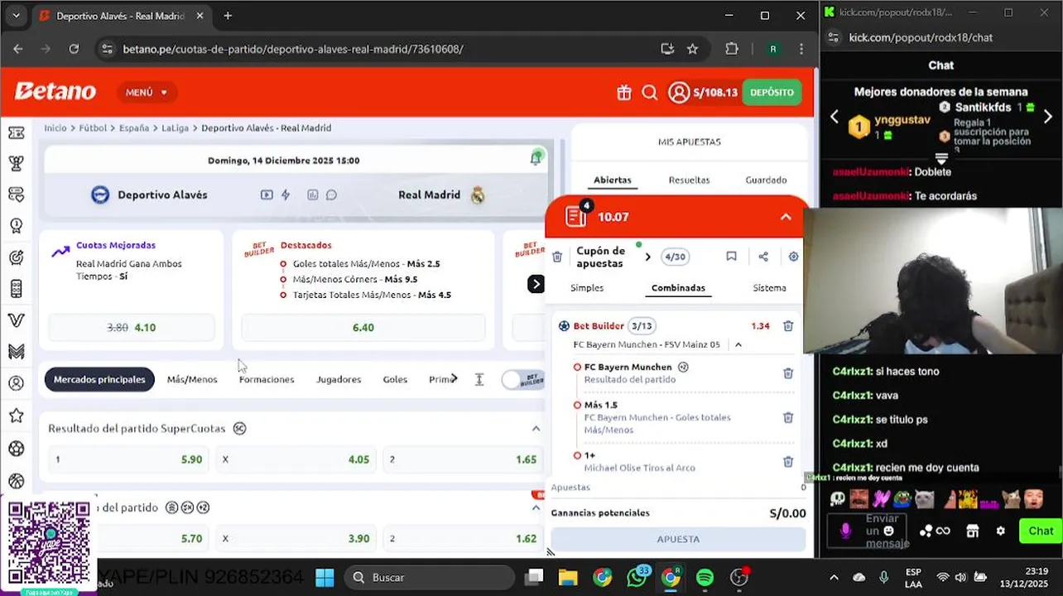Select the Formaciones market tab
1063x596 pixels.
[267, 379]
